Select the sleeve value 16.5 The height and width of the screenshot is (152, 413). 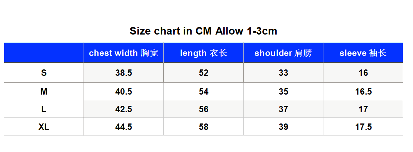click(363, 91)
